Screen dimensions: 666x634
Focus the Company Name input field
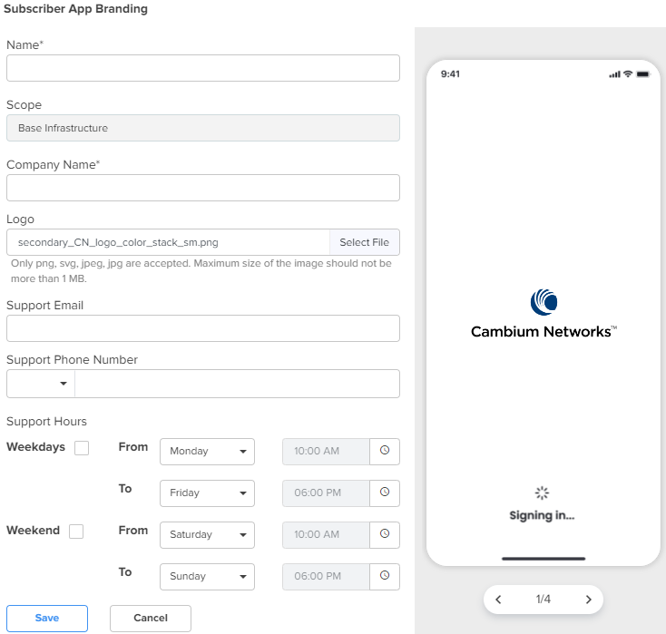pos(202,188)
